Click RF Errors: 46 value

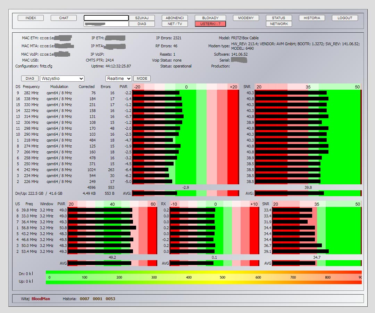click(x=175, y=46)
